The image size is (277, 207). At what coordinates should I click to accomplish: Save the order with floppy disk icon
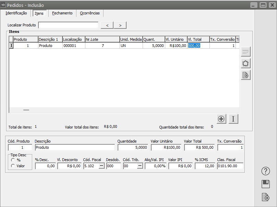[266, 184]
